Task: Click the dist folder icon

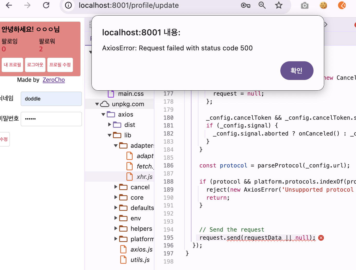Action: point(117,125)
